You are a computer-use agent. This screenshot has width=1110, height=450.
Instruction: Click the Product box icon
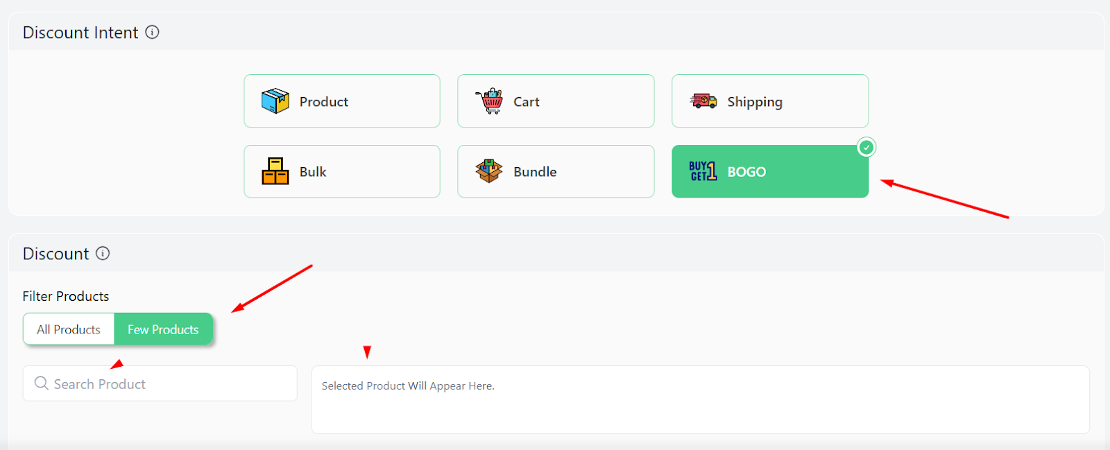(x=275, y=101)
